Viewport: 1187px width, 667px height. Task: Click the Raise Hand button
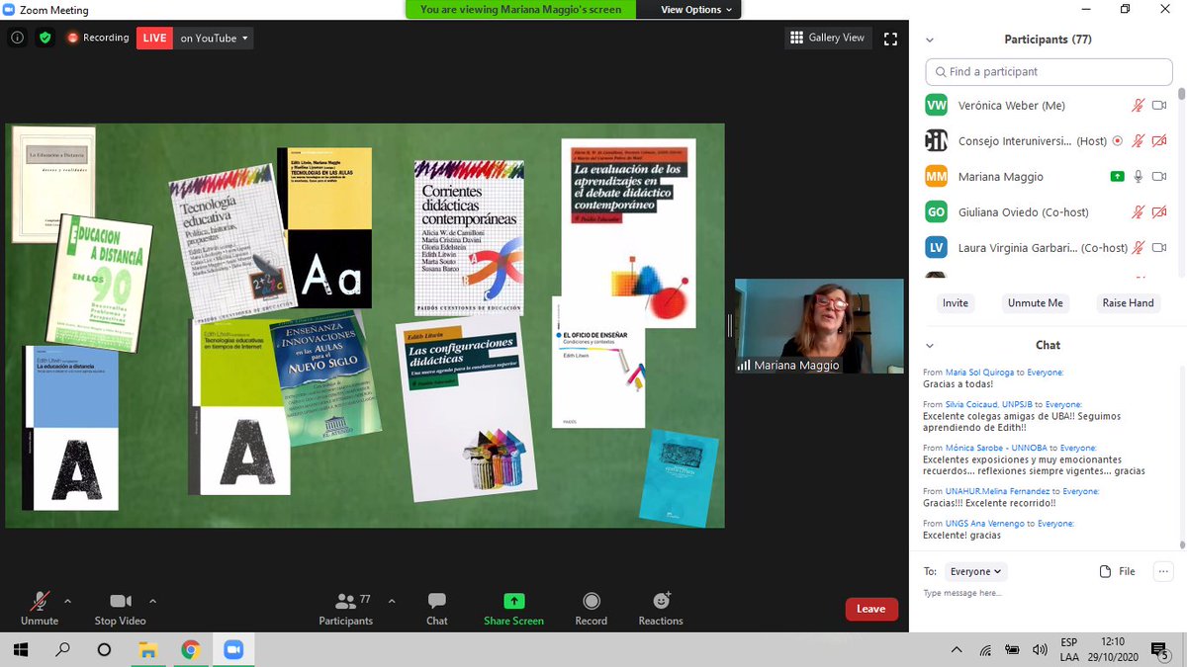click(x=1128, y=303)
